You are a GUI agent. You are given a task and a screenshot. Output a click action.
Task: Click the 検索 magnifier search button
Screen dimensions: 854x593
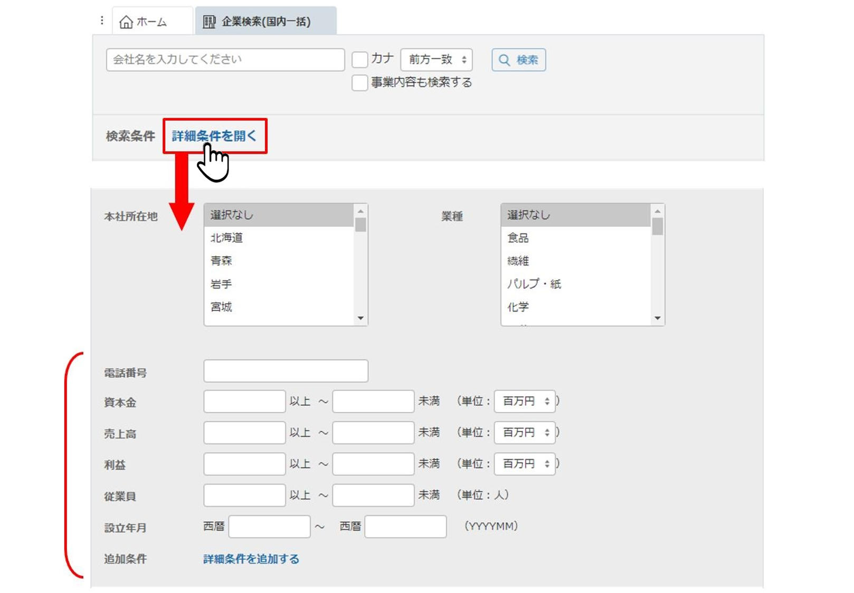518,60
